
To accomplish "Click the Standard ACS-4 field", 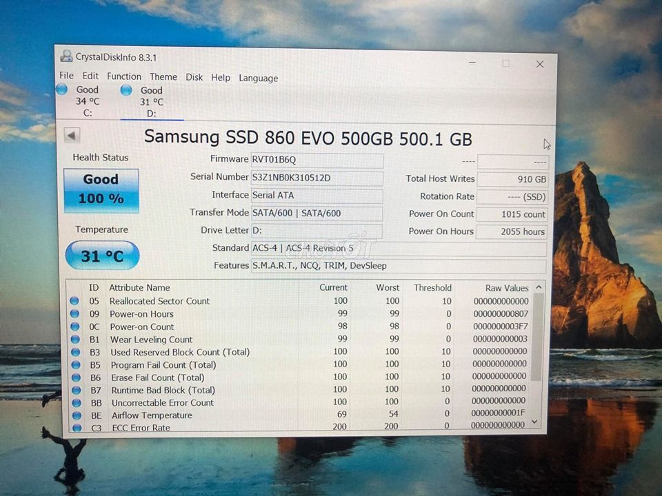I will tap(399, 249).
